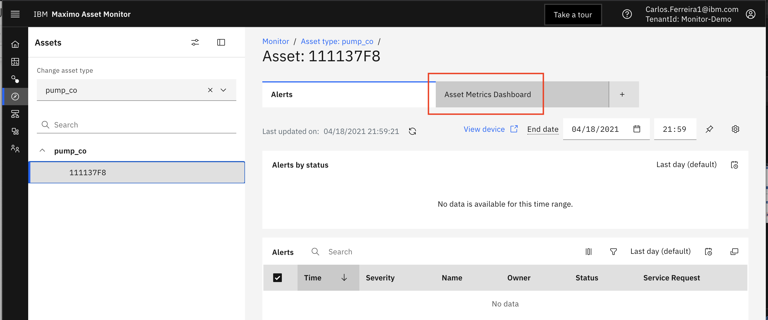Image resolution: width=768 pixels, height=320 pixels.
Task: Click the 21:59 time field
Action: click(x=675, y=129)
